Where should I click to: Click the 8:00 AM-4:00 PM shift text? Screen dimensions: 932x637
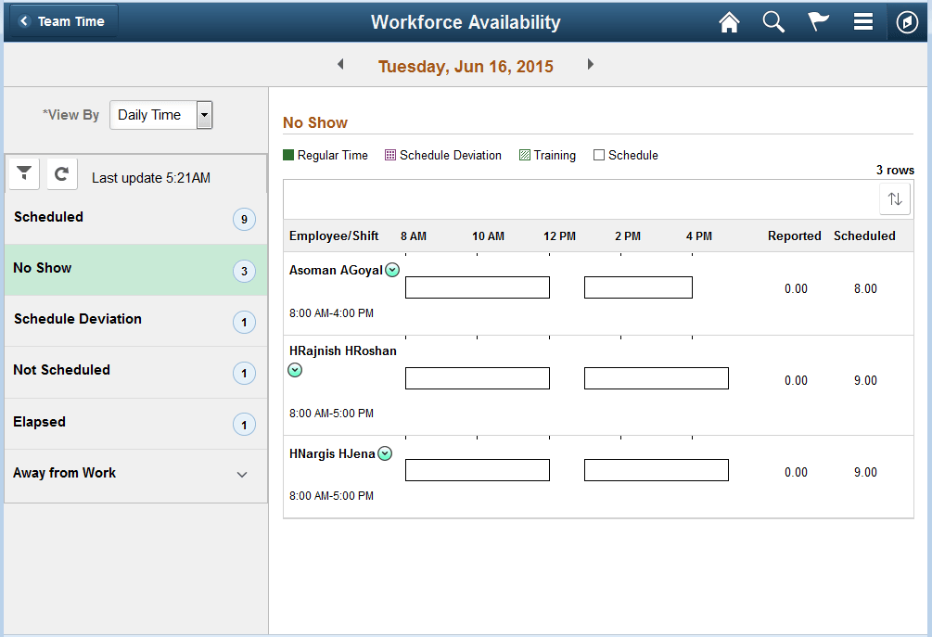click(331, 313)
